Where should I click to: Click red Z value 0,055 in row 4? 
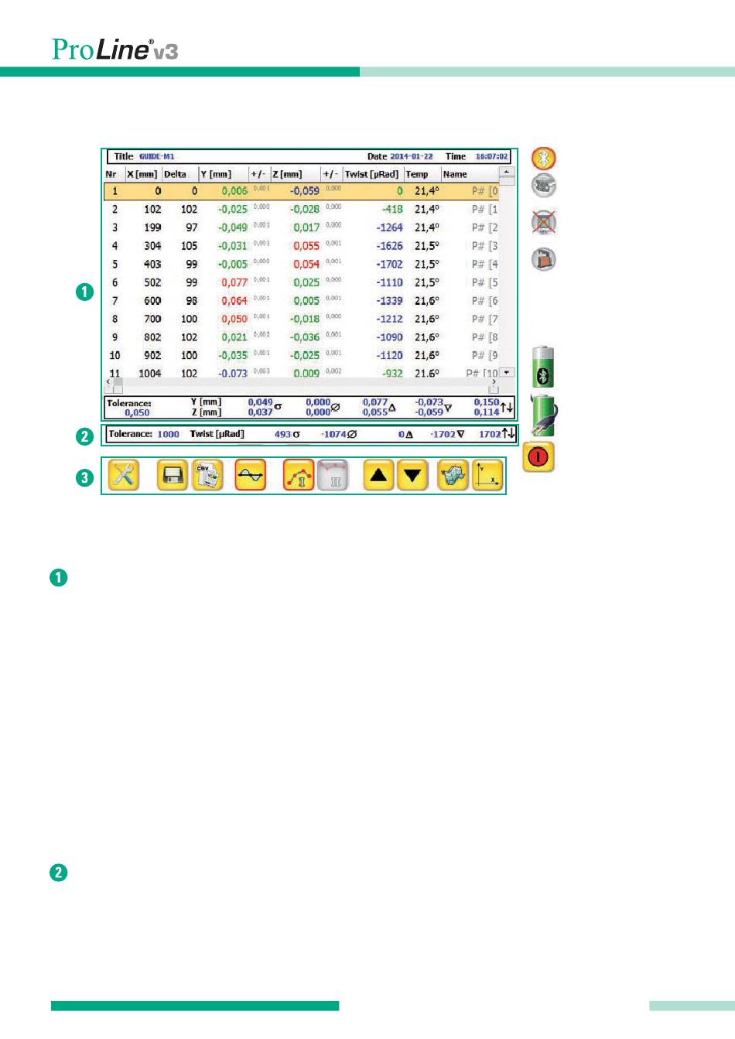(306, 246)
